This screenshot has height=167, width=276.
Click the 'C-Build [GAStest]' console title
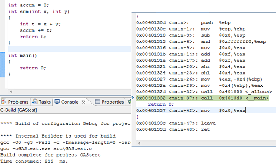point(19,110)
